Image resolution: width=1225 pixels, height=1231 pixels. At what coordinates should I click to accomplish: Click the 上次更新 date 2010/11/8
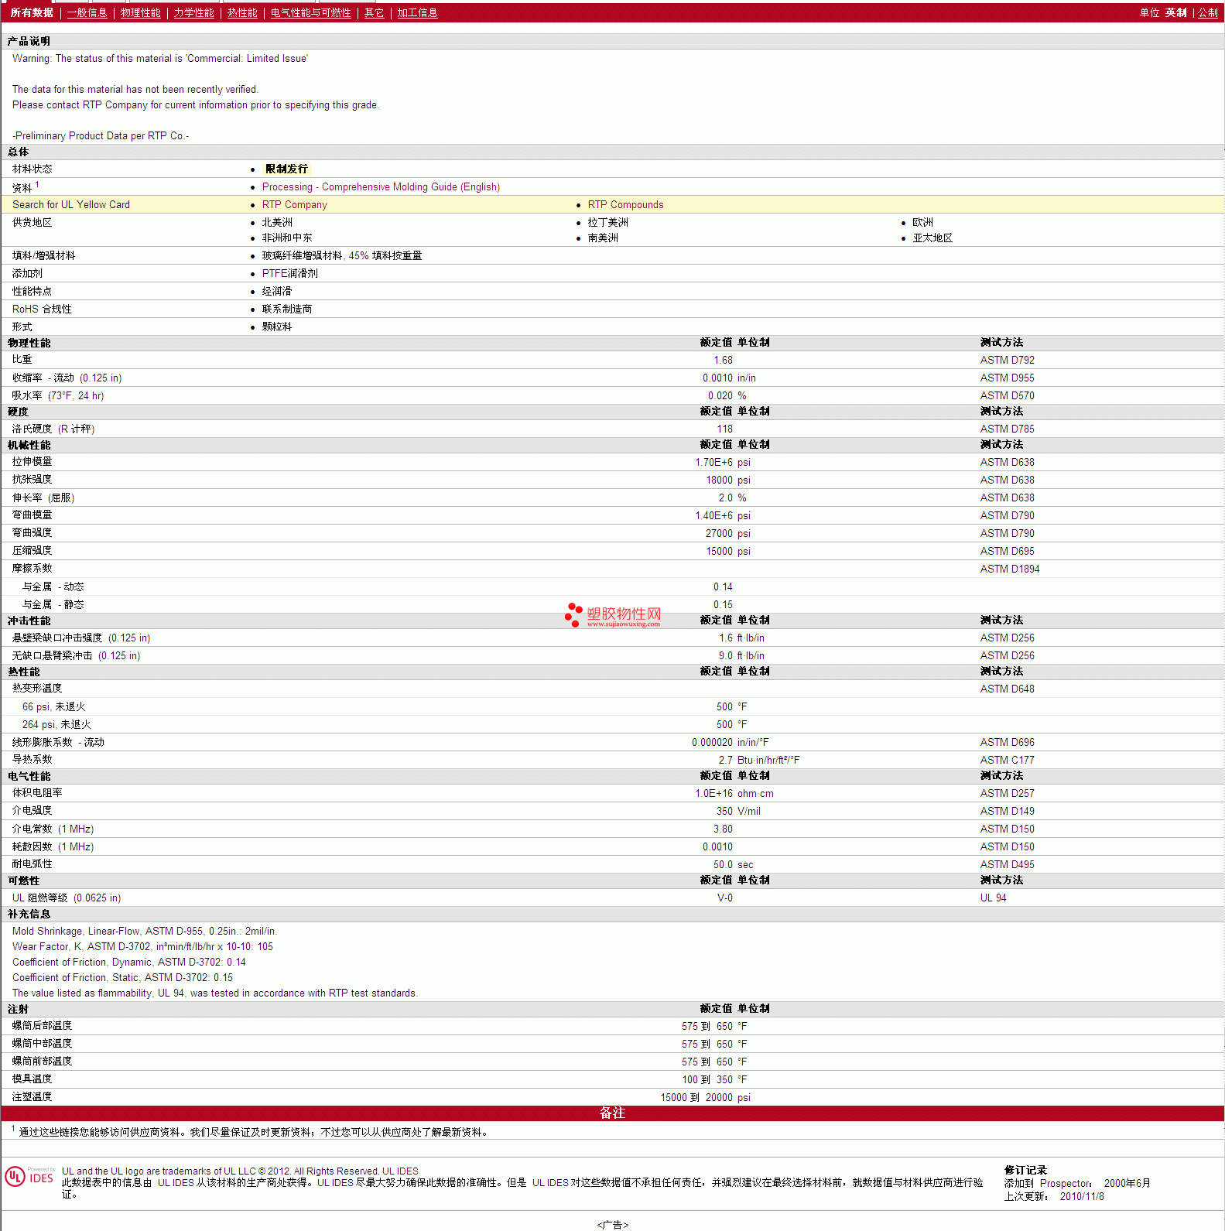click(1082, 1196)
